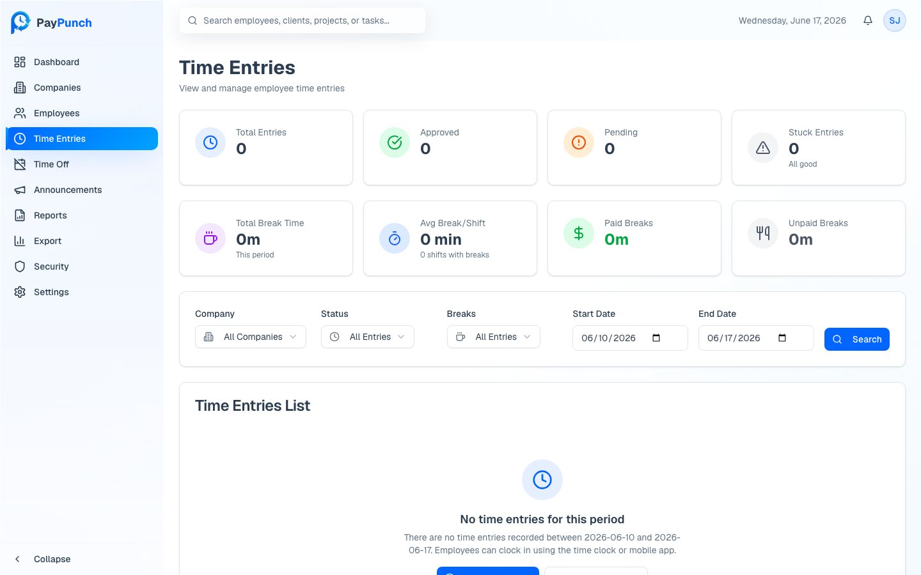The image size is (921, 575).
Task: Click the Time Entries List heading
Action: tap(253, 406)
